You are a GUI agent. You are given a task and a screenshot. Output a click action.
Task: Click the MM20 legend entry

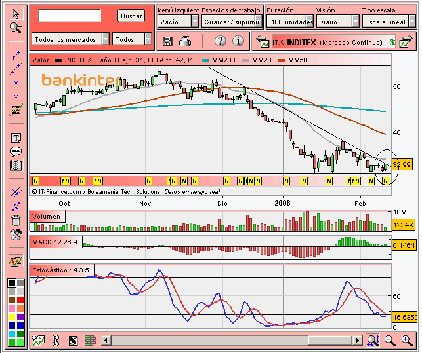[x=257, y=60]
